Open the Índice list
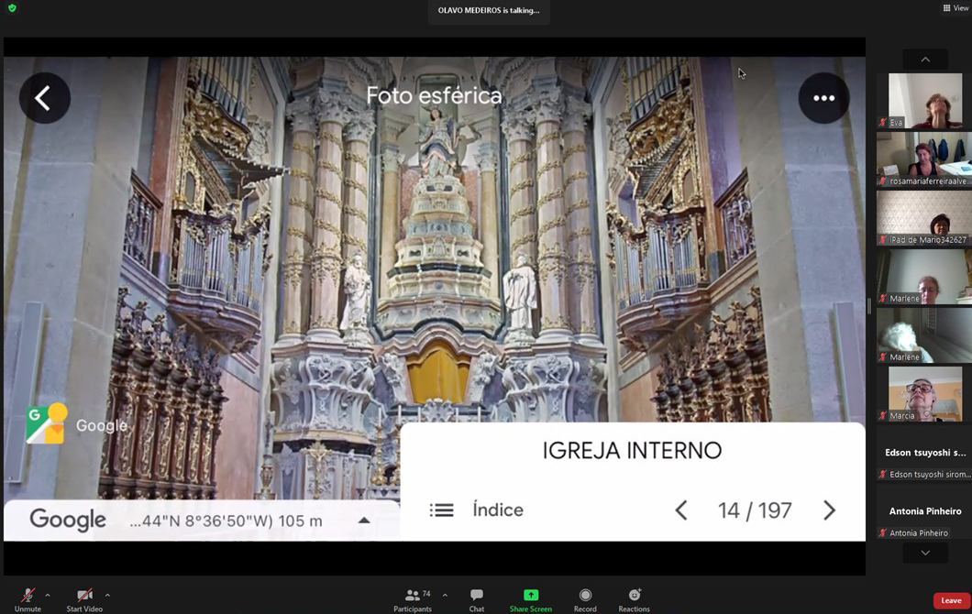This screenshot has width=972, height=614. 477,510
